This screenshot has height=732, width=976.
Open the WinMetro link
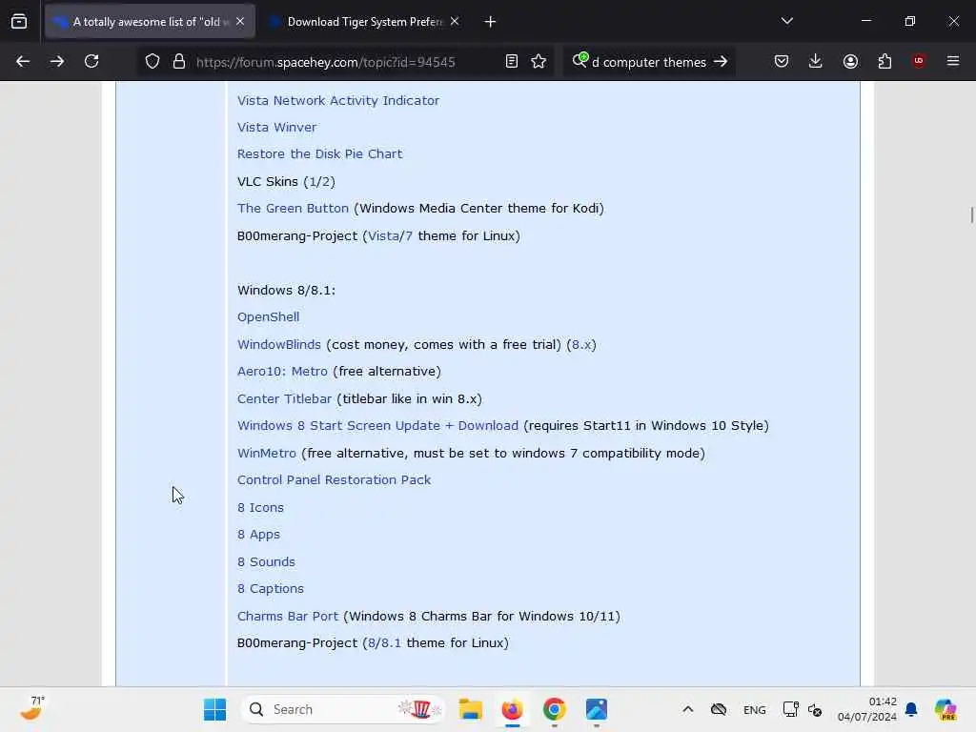[267, 453]
